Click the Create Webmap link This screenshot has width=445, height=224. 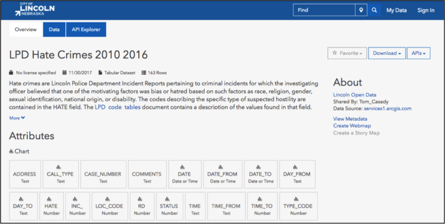pos(352,126)
